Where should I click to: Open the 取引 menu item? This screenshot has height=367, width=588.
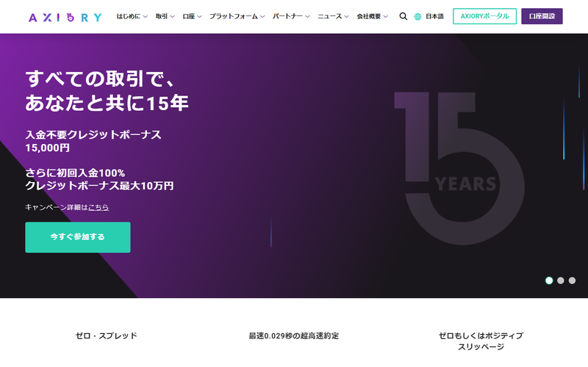click(x=162, y=16)
